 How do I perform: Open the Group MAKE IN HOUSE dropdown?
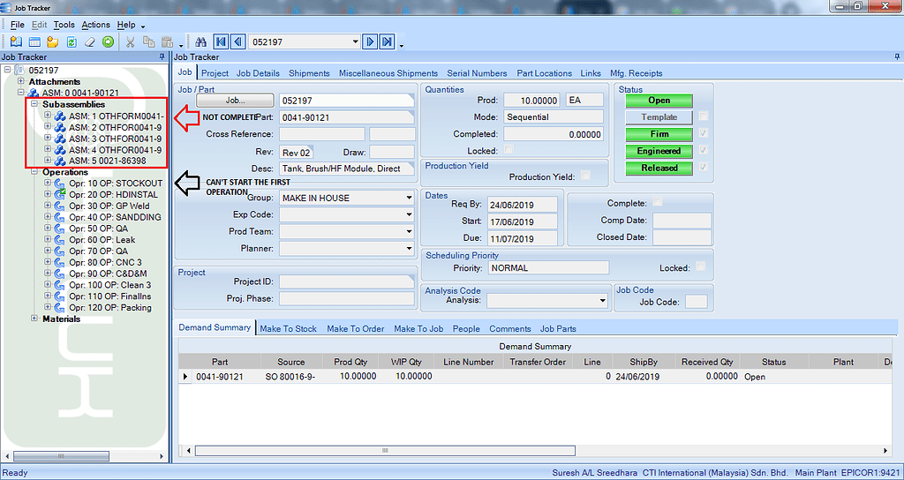tap(409, 198)
